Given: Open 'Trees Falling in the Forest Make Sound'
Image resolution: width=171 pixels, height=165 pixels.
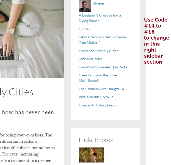Looking at the screenshot, I should pos(99,78).
